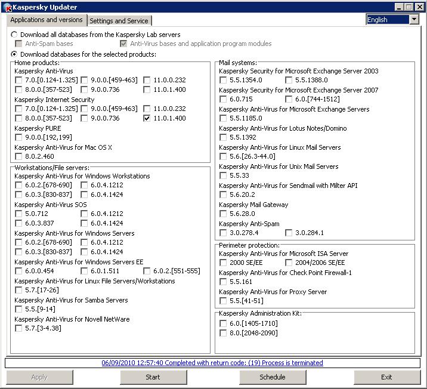427x389 pixels.
Task: Check Windows Servers 6.0.3.[830-837]
Action: [x=18, y=252]
